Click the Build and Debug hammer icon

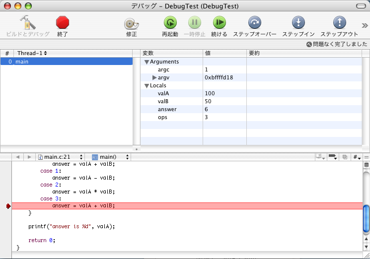(x=27, y=23)
